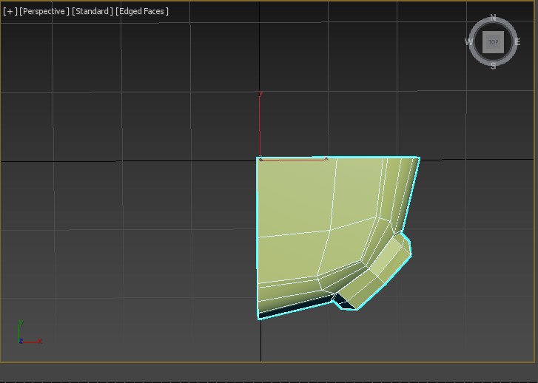Click the N compass label on ViewCube
538x383 pixels.
pos(494,18)
